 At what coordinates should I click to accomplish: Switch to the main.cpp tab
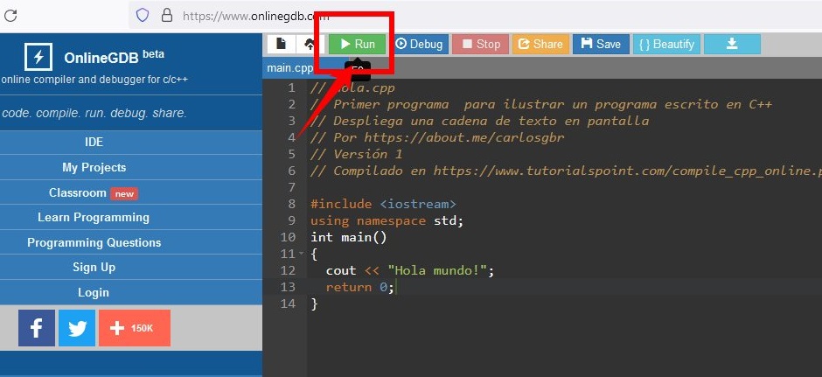click(290, 68)
